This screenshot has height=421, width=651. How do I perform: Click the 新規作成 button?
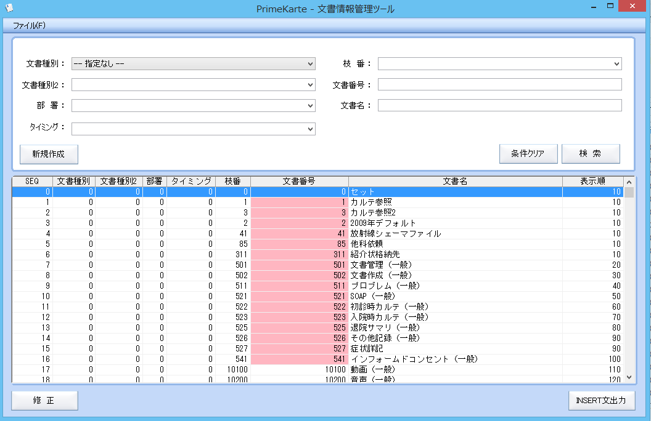(49, 154)
